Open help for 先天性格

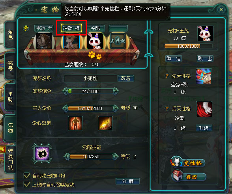(167, 76)
